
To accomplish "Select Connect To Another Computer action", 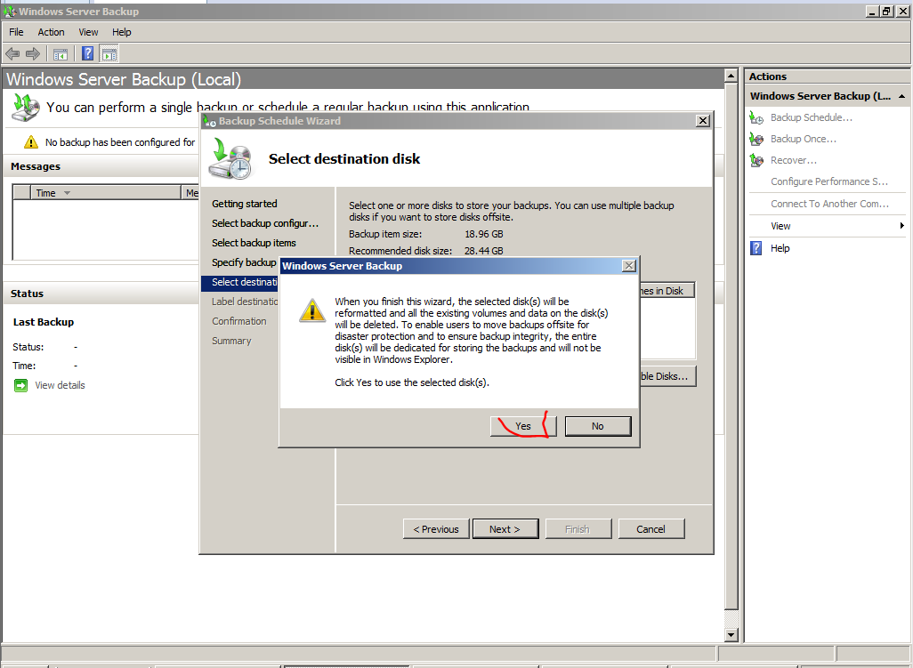I will pos(829,204).
